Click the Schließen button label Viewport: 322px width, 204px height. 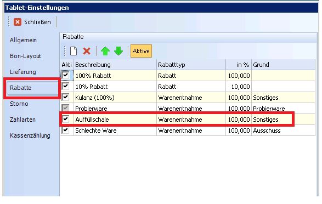(x=37, y=22)
